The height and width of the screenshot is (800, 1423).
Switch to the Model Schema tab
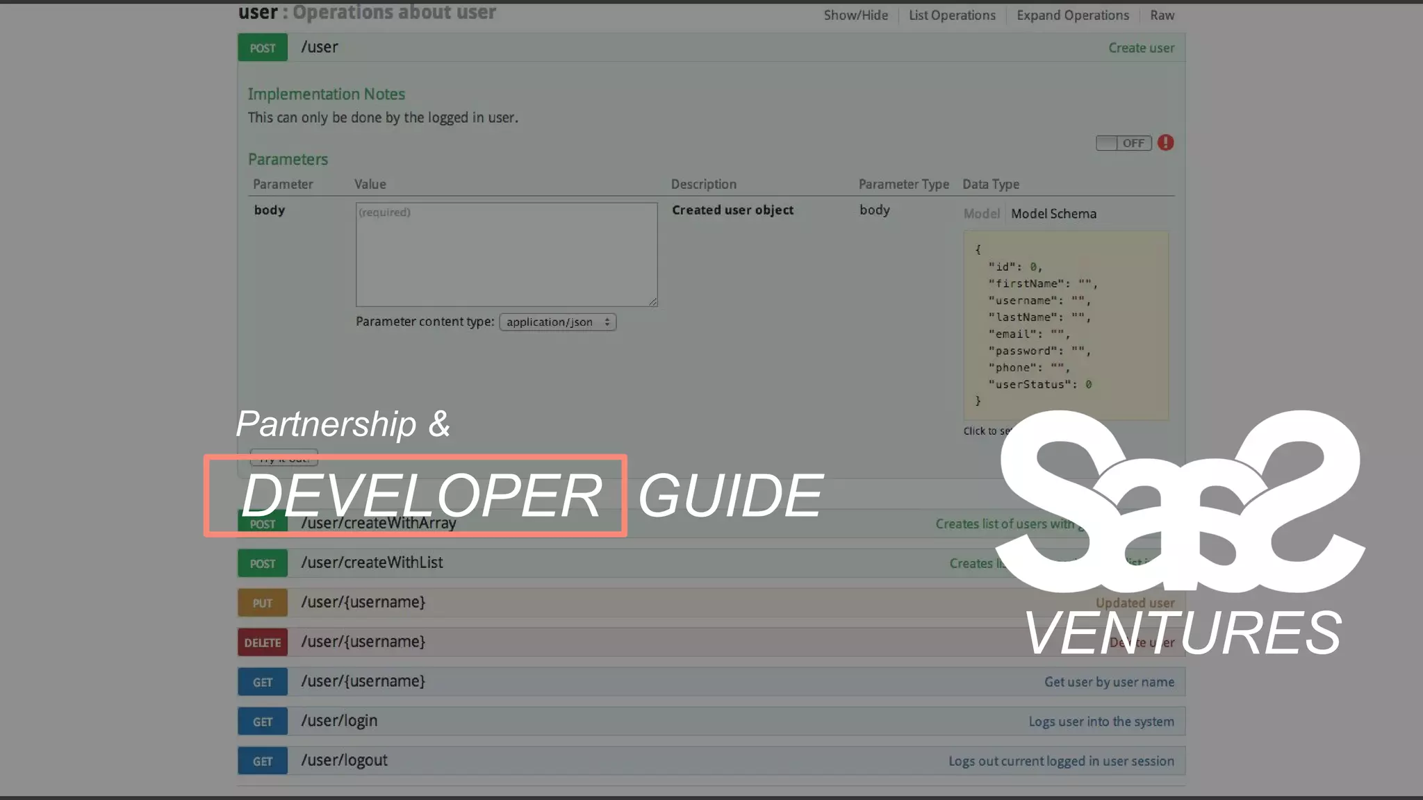coord(1053,214)
